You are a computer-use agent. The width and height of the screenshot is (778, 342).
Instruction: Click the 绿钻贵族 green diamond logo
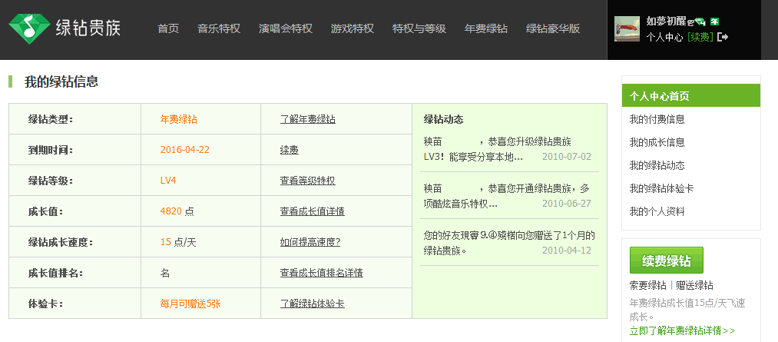65,28
